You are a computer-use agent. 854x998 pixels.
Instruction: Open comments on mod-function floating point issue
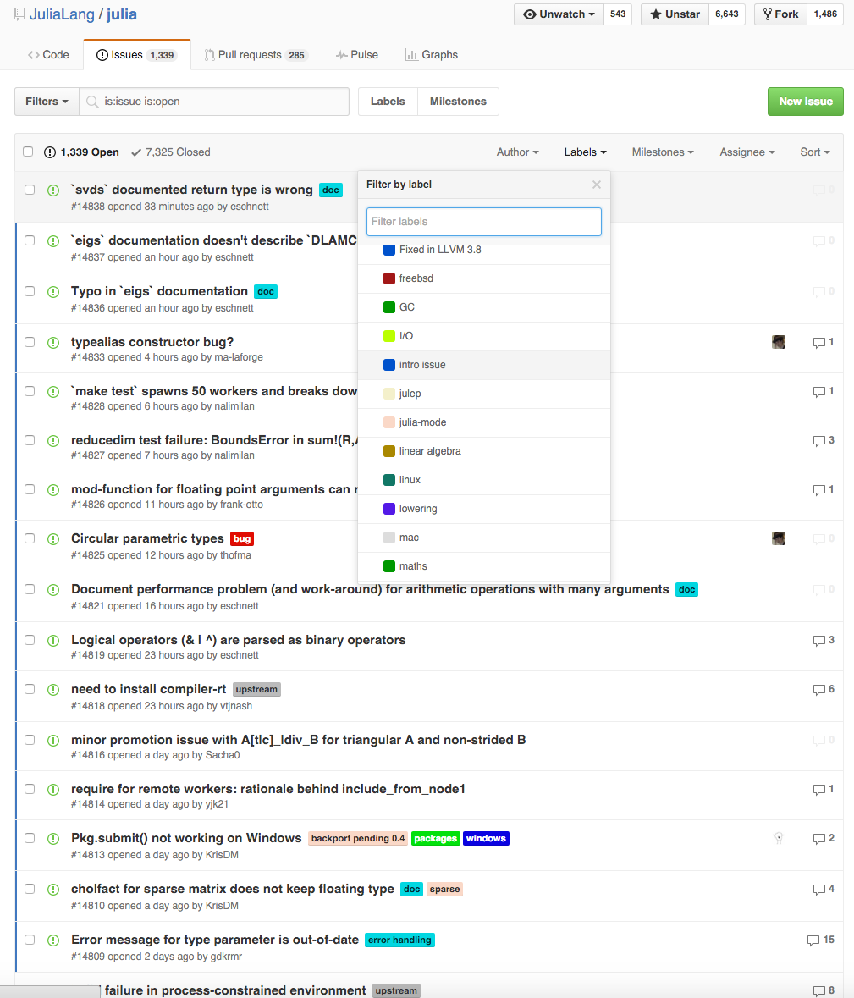824,489
